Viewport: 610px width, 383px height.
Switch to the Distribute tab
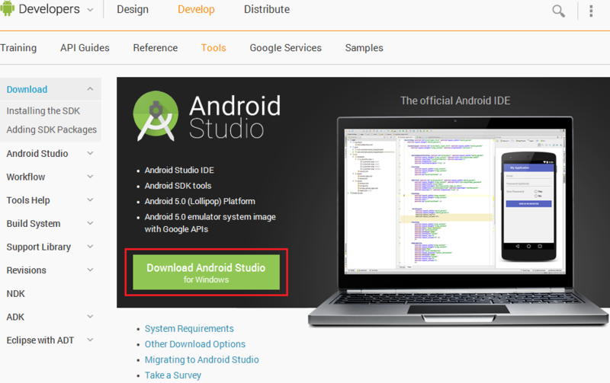pos(267,9)
